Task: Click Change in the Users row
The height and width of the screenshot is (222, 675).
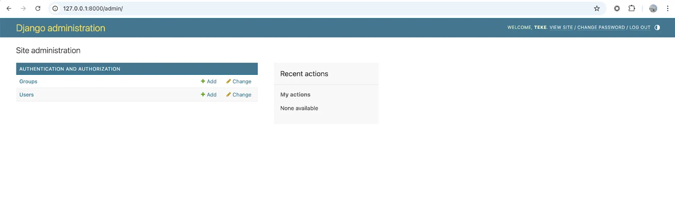Action: 239,95
